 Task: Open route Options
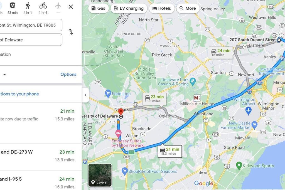coord(68,75)
